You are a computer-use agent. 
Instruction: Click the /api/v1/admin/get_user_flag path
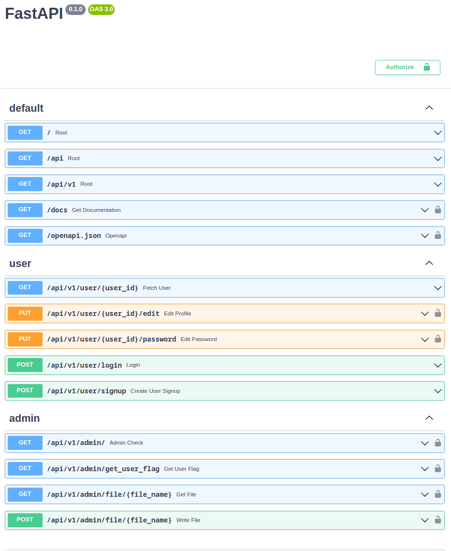click(104, 469)
